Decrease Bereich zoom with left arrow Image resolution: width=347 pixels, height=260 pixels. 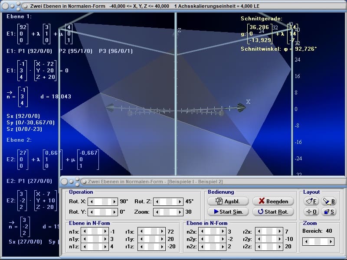click(306, 242)
